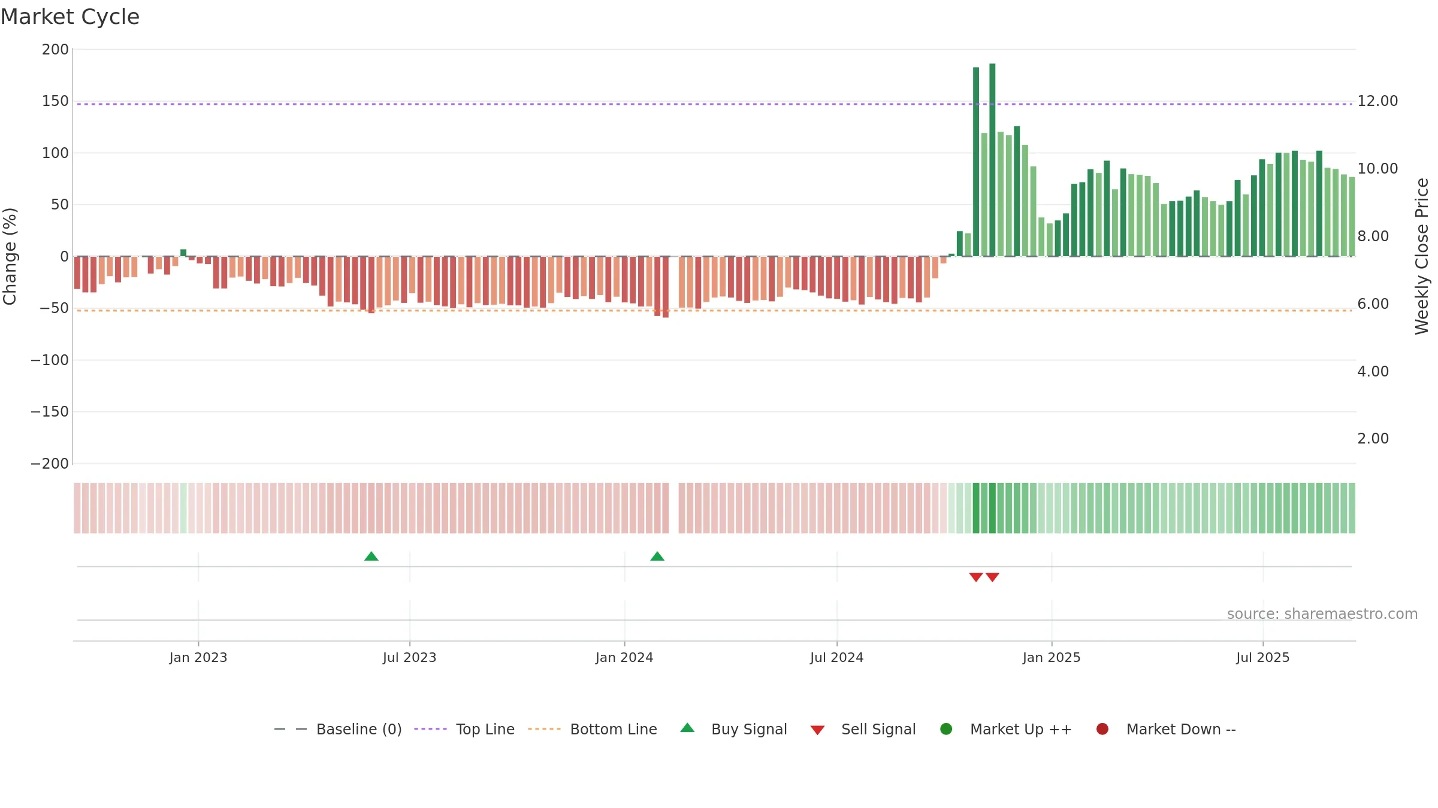This screenshot has height=808, width=1438.
Task: Click the 12.00 price tick label
Action: [1377, 101]
